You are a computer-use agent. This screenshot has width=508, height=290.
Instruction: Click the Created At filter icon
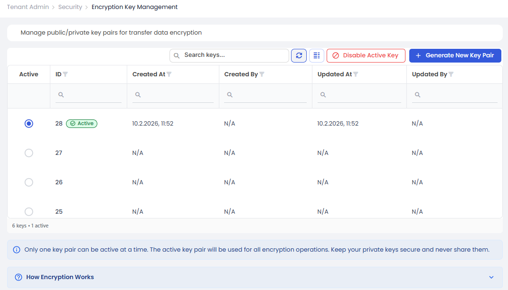(x=169, y=74)
